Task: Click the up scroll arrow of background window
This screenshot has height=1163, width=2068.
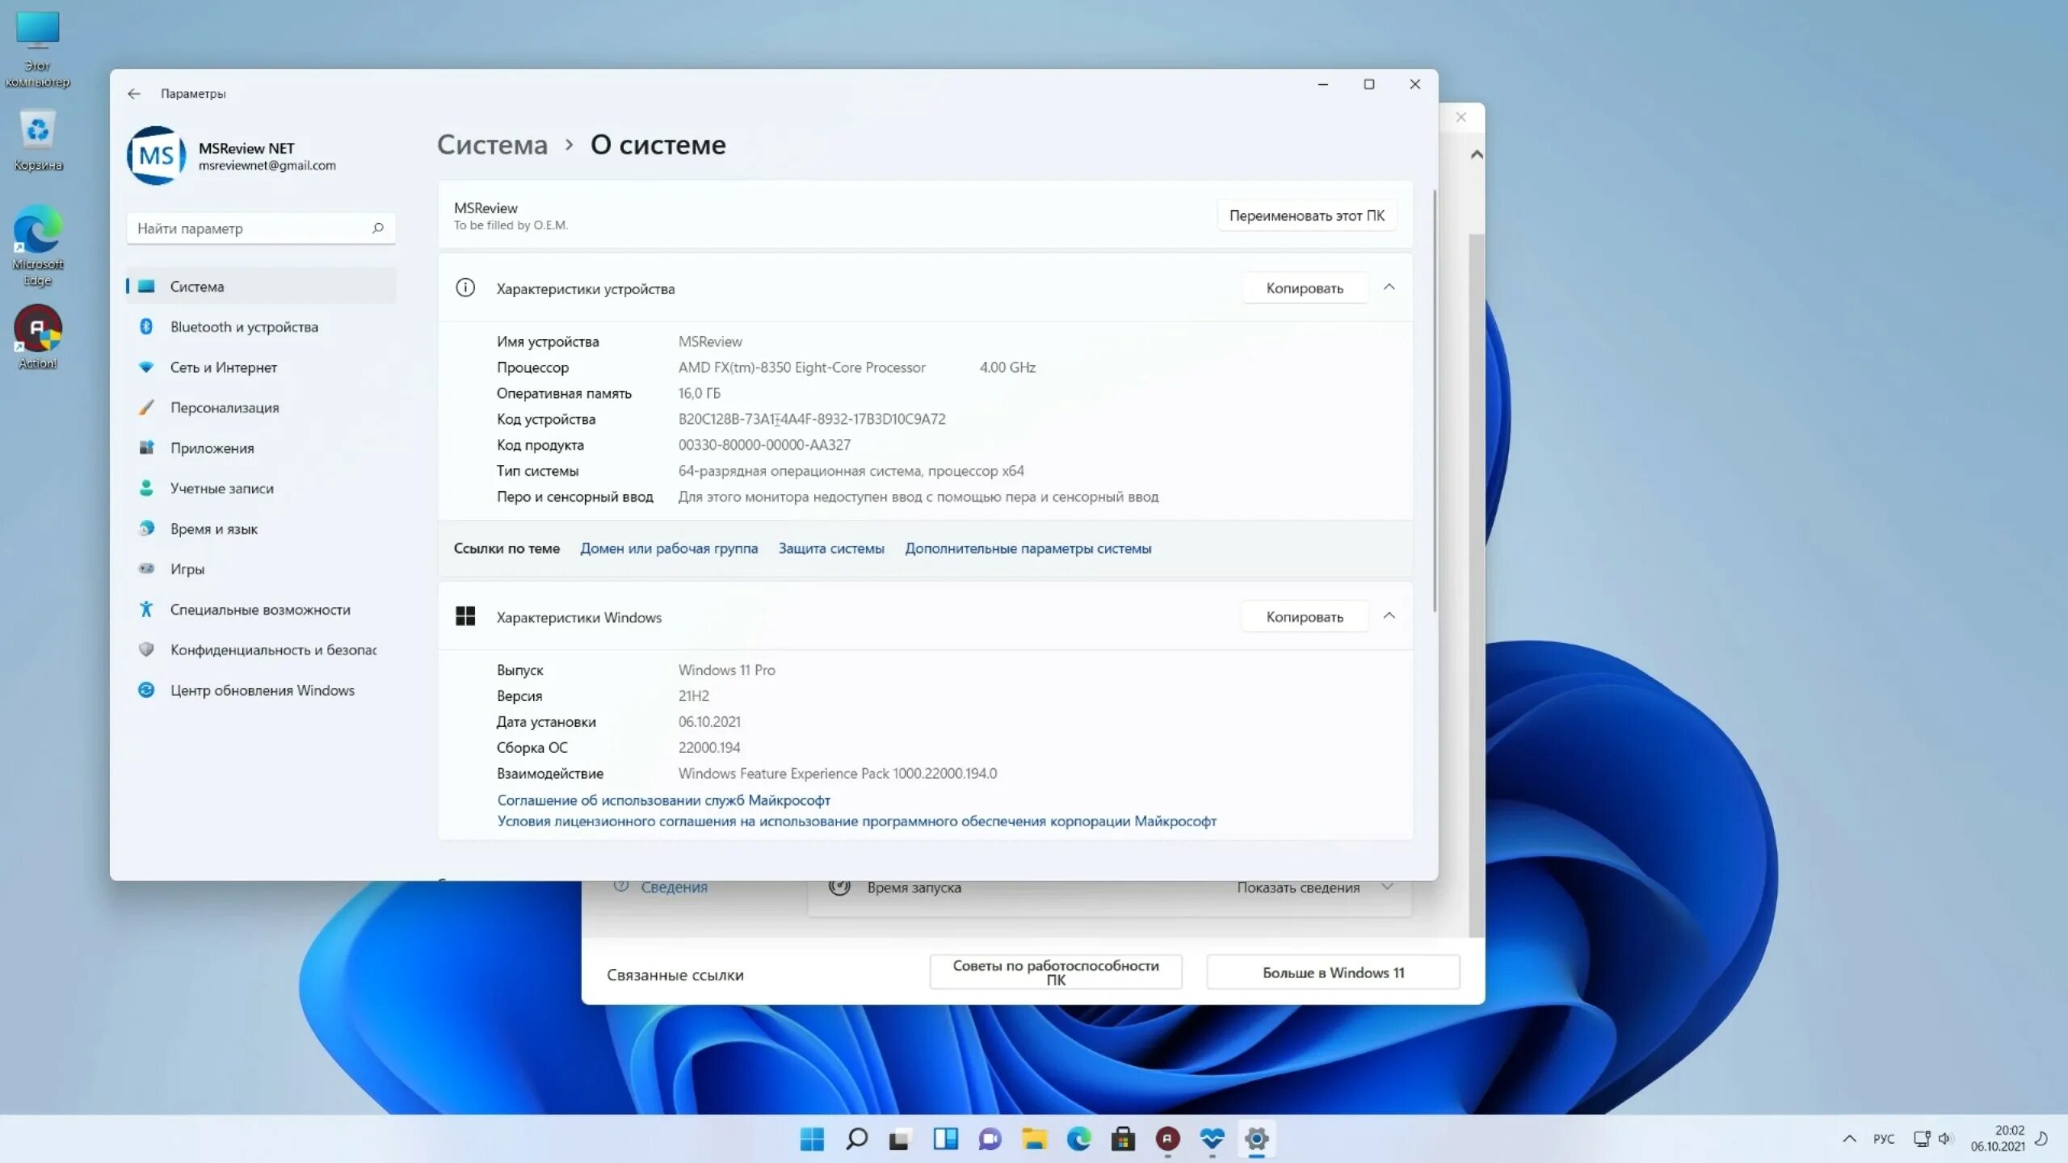Action: click(1477, 154)
